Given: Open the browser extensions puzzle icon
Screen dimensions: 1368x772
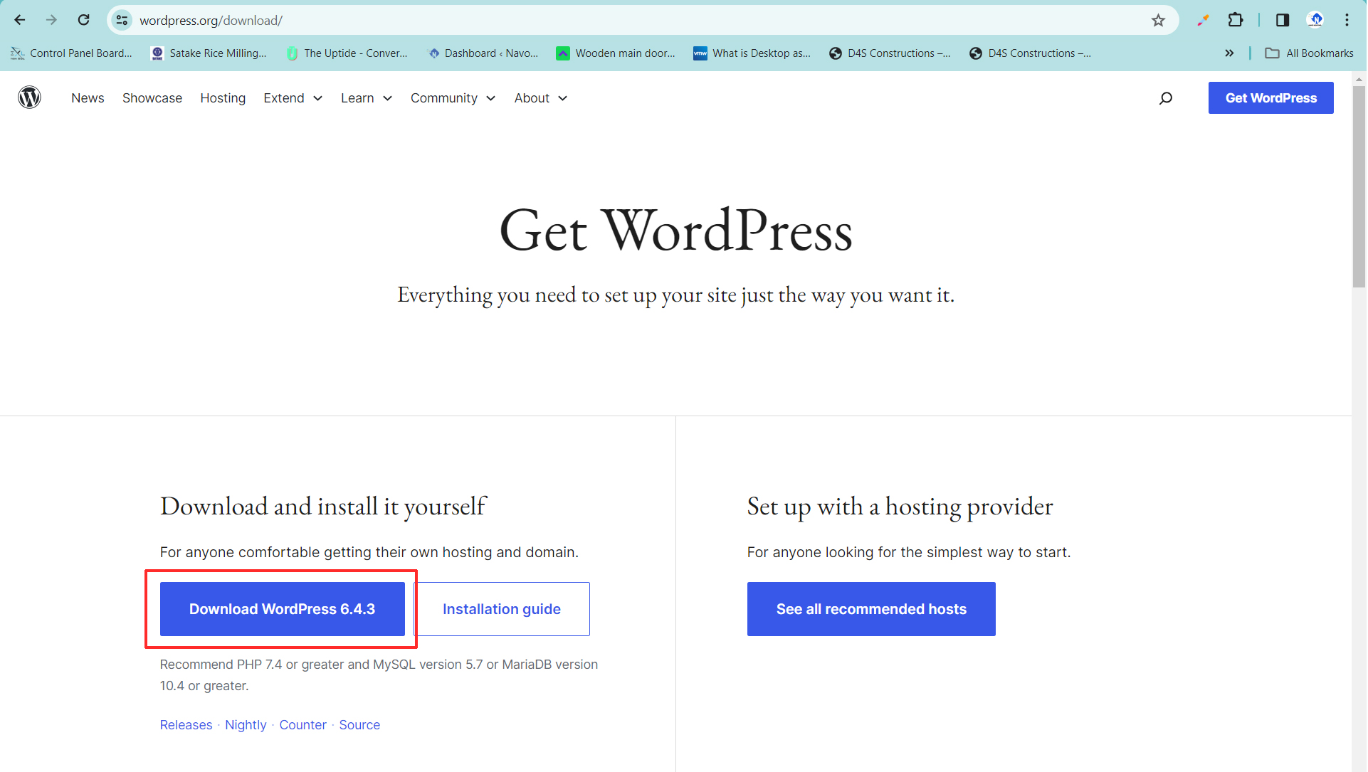Looking at the screenshot, I should (1236, 20).
